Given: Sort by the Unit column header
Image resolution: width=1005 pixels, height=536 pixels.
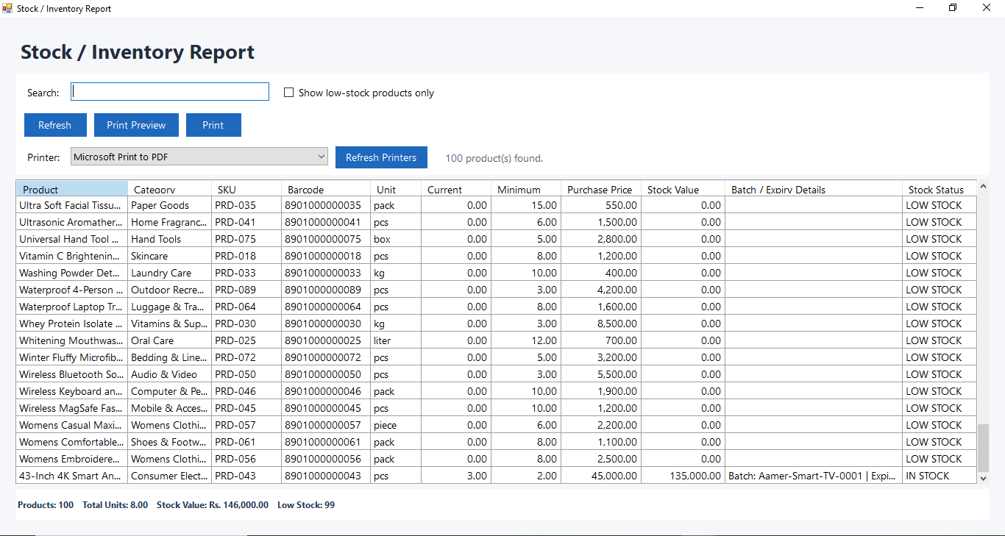Looking at the screenshot, I should tap(396, 189).
